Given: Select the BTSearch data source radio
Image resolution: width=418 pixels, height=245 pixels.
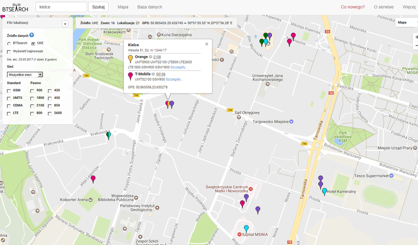Looking at the screenshot, I should (9, 43).
